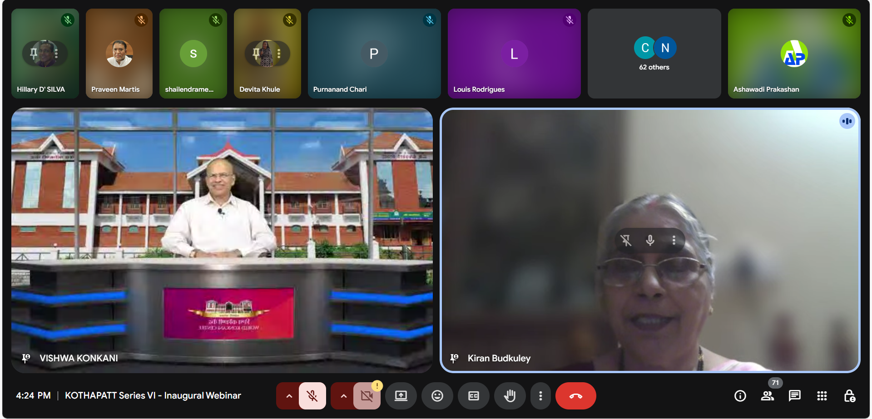Screen dimensions: 872x419
Task: Expand audio settings chevron beside microphone
Action: pos(289,396)
